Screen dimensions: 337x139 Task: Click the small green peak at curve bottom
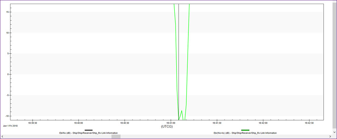[182, 111]
